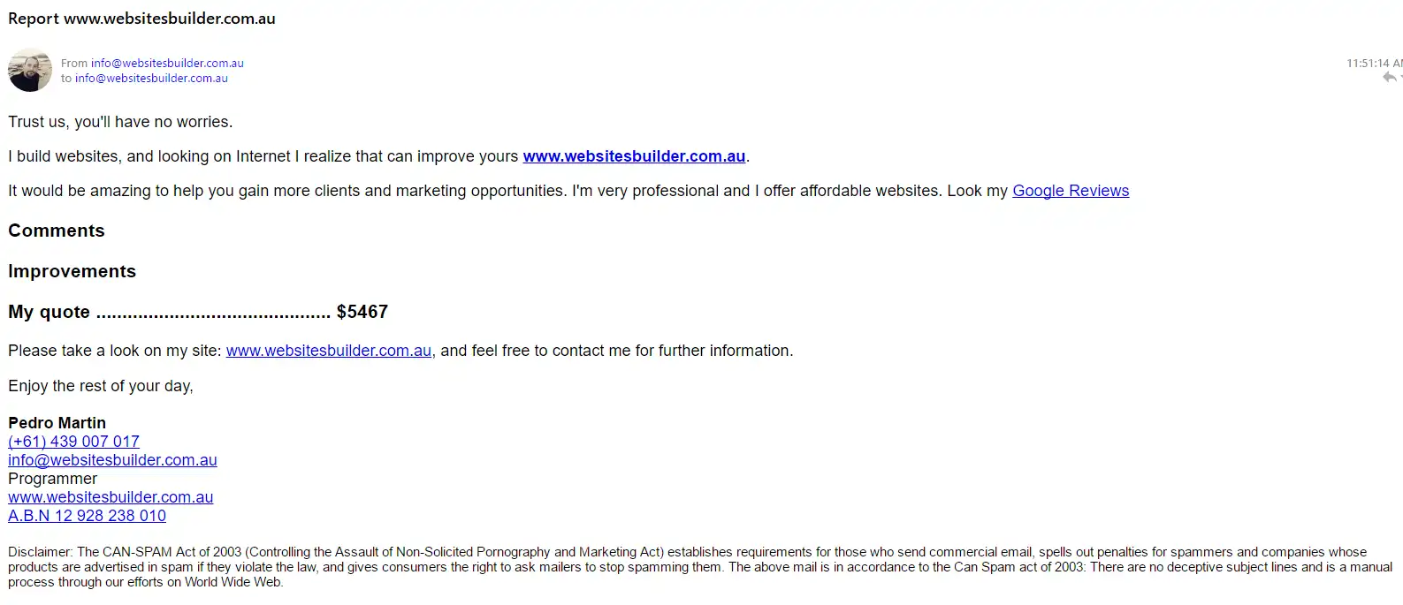Screen dimensions: 1403x605
Task: Click the reply arrow icon
Action: pyautogui.click(x=1390, y=78)
